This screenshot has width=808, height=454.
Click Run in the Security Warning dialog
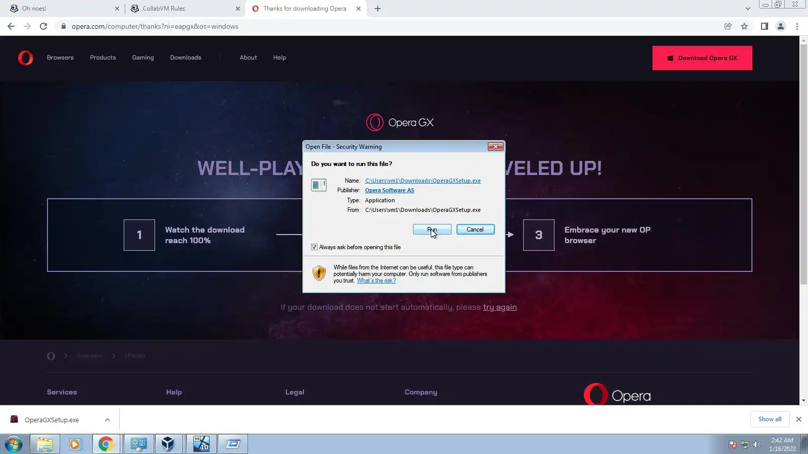coord(432,230)
